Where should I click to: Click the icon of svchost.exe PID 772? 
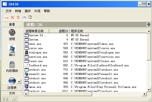[27, 70]
